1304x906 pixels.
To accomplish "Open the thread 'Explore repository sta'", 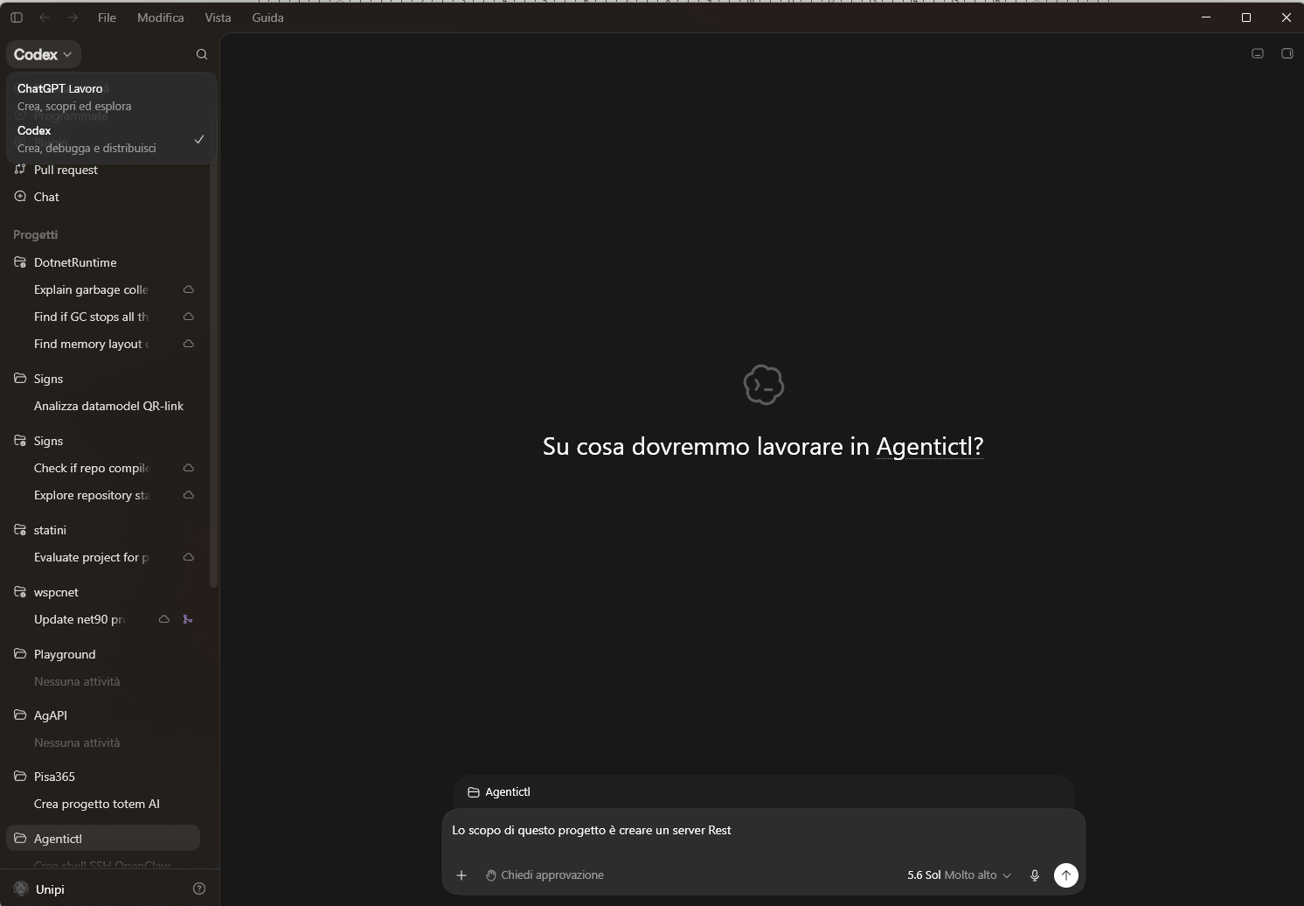I will point(91,495).
